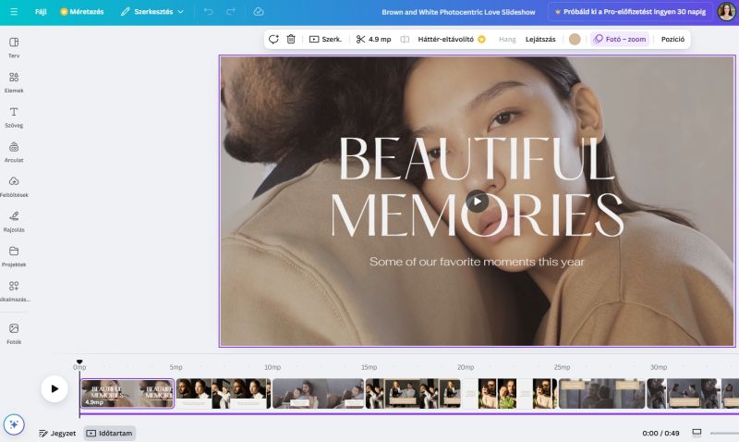Trim clip using scissors 4.9 mp

pos(374,39)
